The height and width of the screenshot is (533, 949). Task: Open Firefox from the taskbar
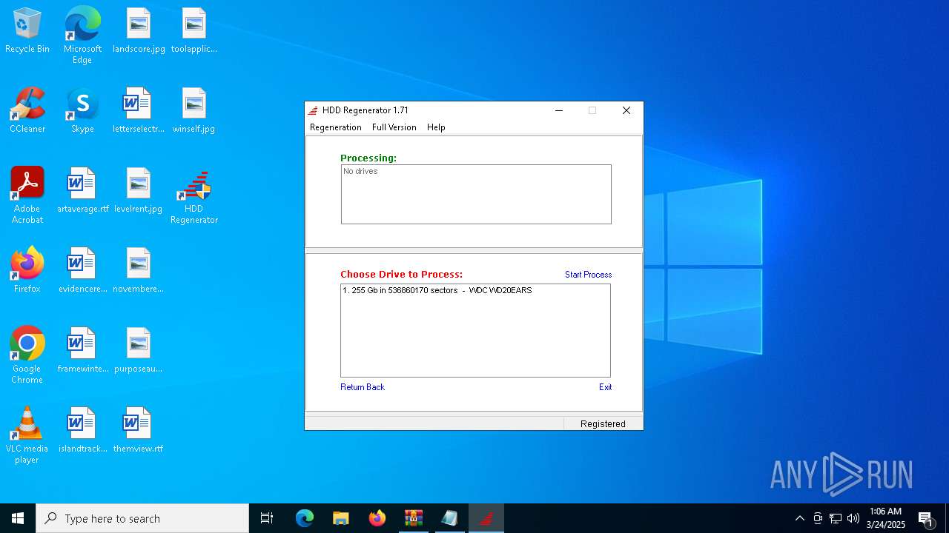pos(377,518)
